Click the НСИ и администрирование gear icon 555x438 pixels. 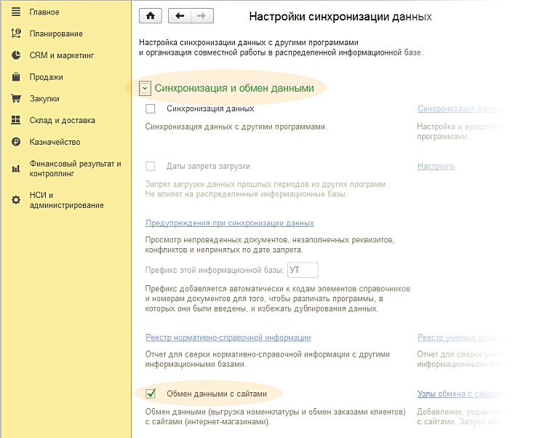tap(16, 200)
